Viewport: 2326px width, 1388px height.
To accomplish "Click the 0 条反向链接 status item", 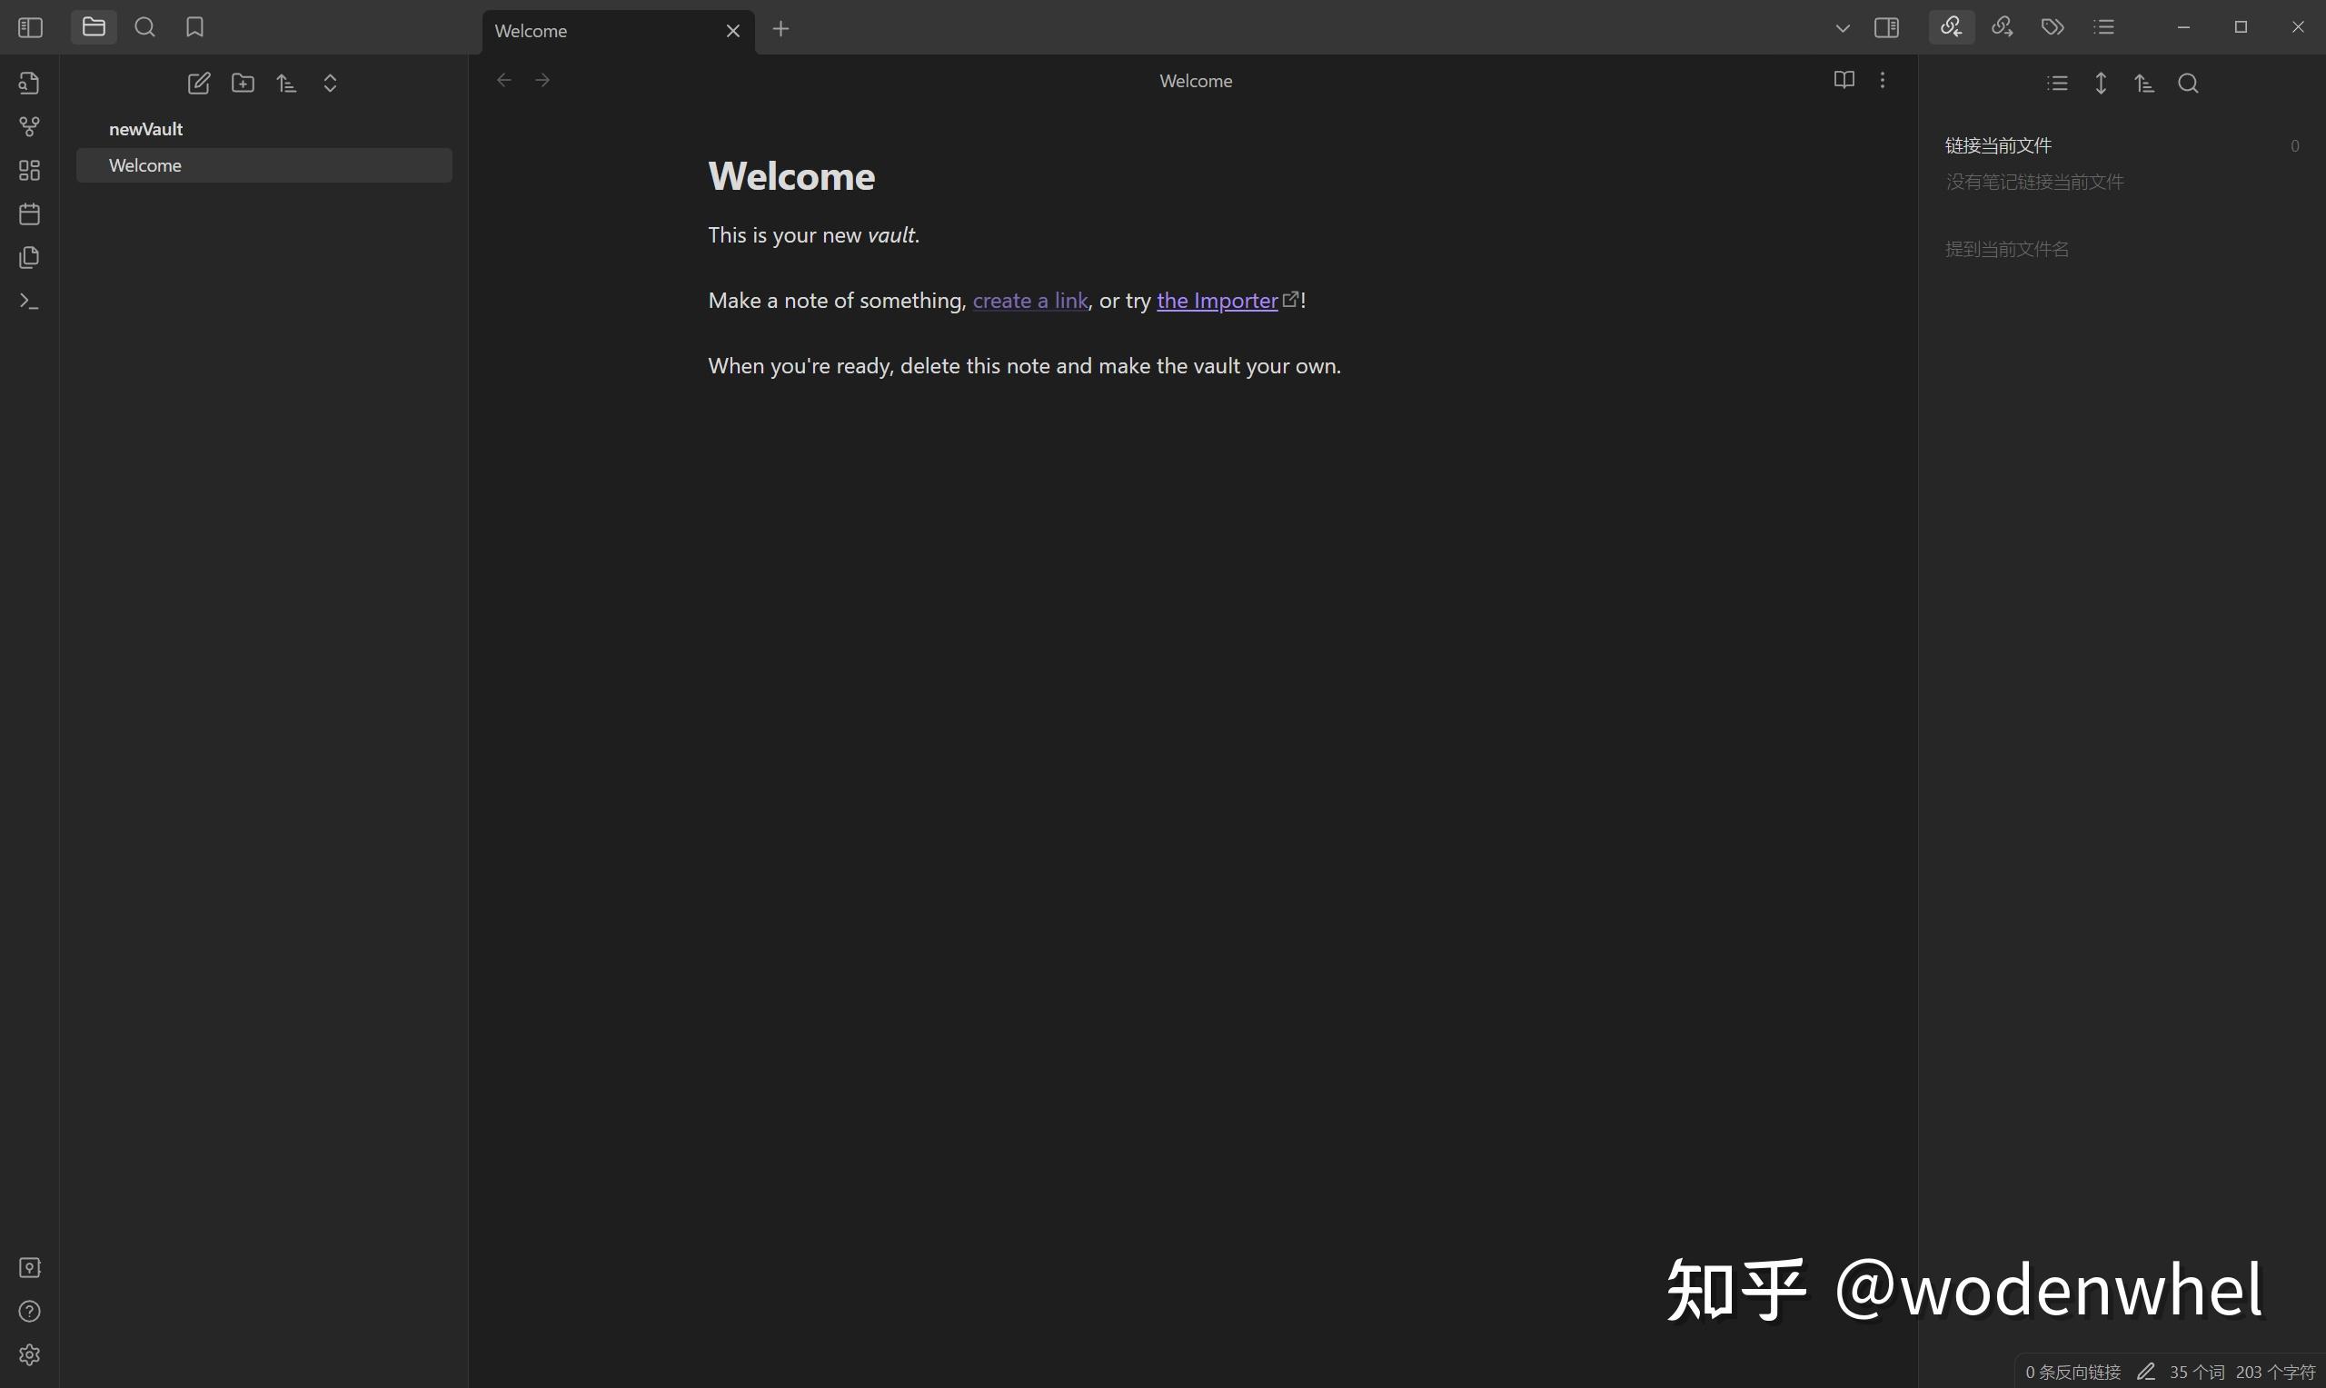I will click(x=2073, y=1372).
